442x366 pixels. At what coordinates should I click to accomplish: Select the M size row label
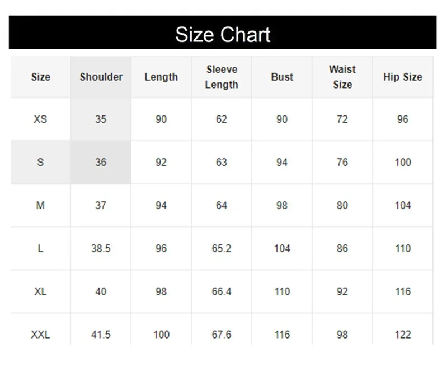(x=40, y=205)
